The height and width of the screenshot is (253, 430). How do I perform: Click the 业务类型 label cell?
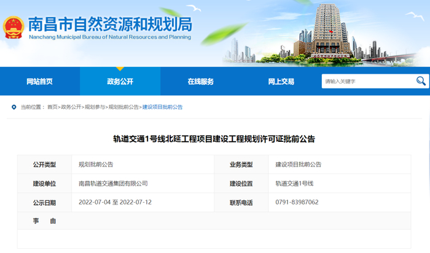click(x=241, y=165)
